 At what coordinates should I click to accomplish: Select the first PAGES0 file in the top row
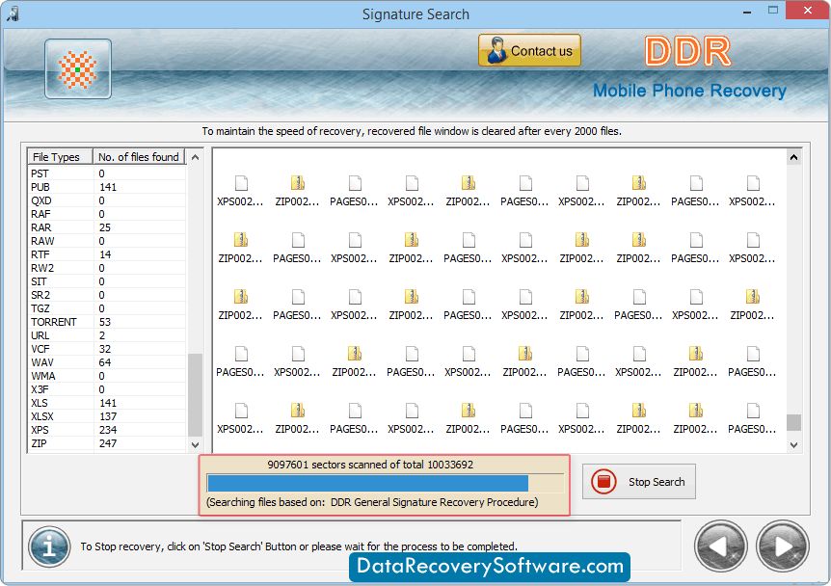coord(354,191)
